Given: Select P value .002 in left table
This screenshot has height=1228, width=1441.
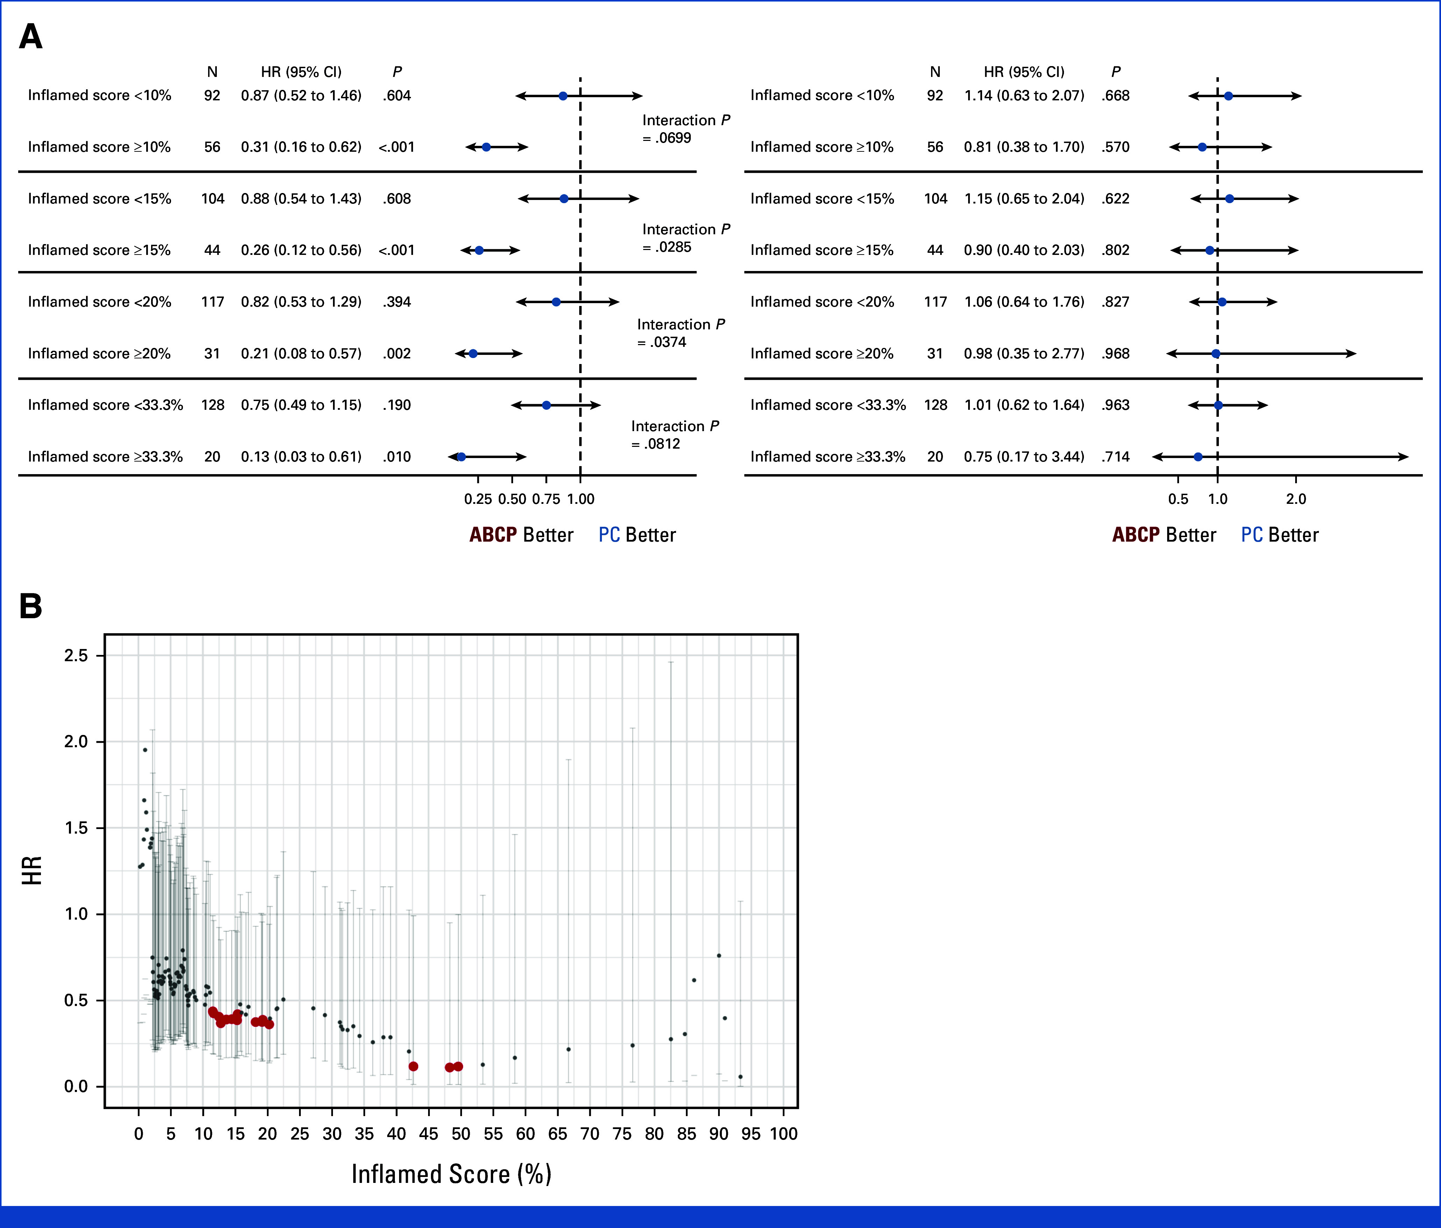Looking at the screenshot, I should click(x=396, y=353).
